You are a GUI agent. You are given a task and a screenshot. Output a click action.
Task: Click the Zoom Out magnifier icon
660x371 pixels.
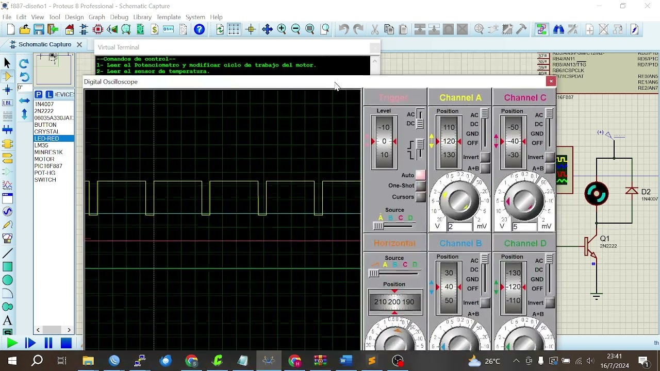(295, 29)
